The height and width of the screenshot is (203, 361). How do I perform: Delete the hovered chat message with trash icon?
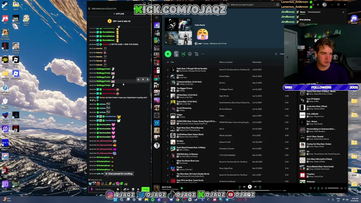pyautogui.click(x=147, y=80)
